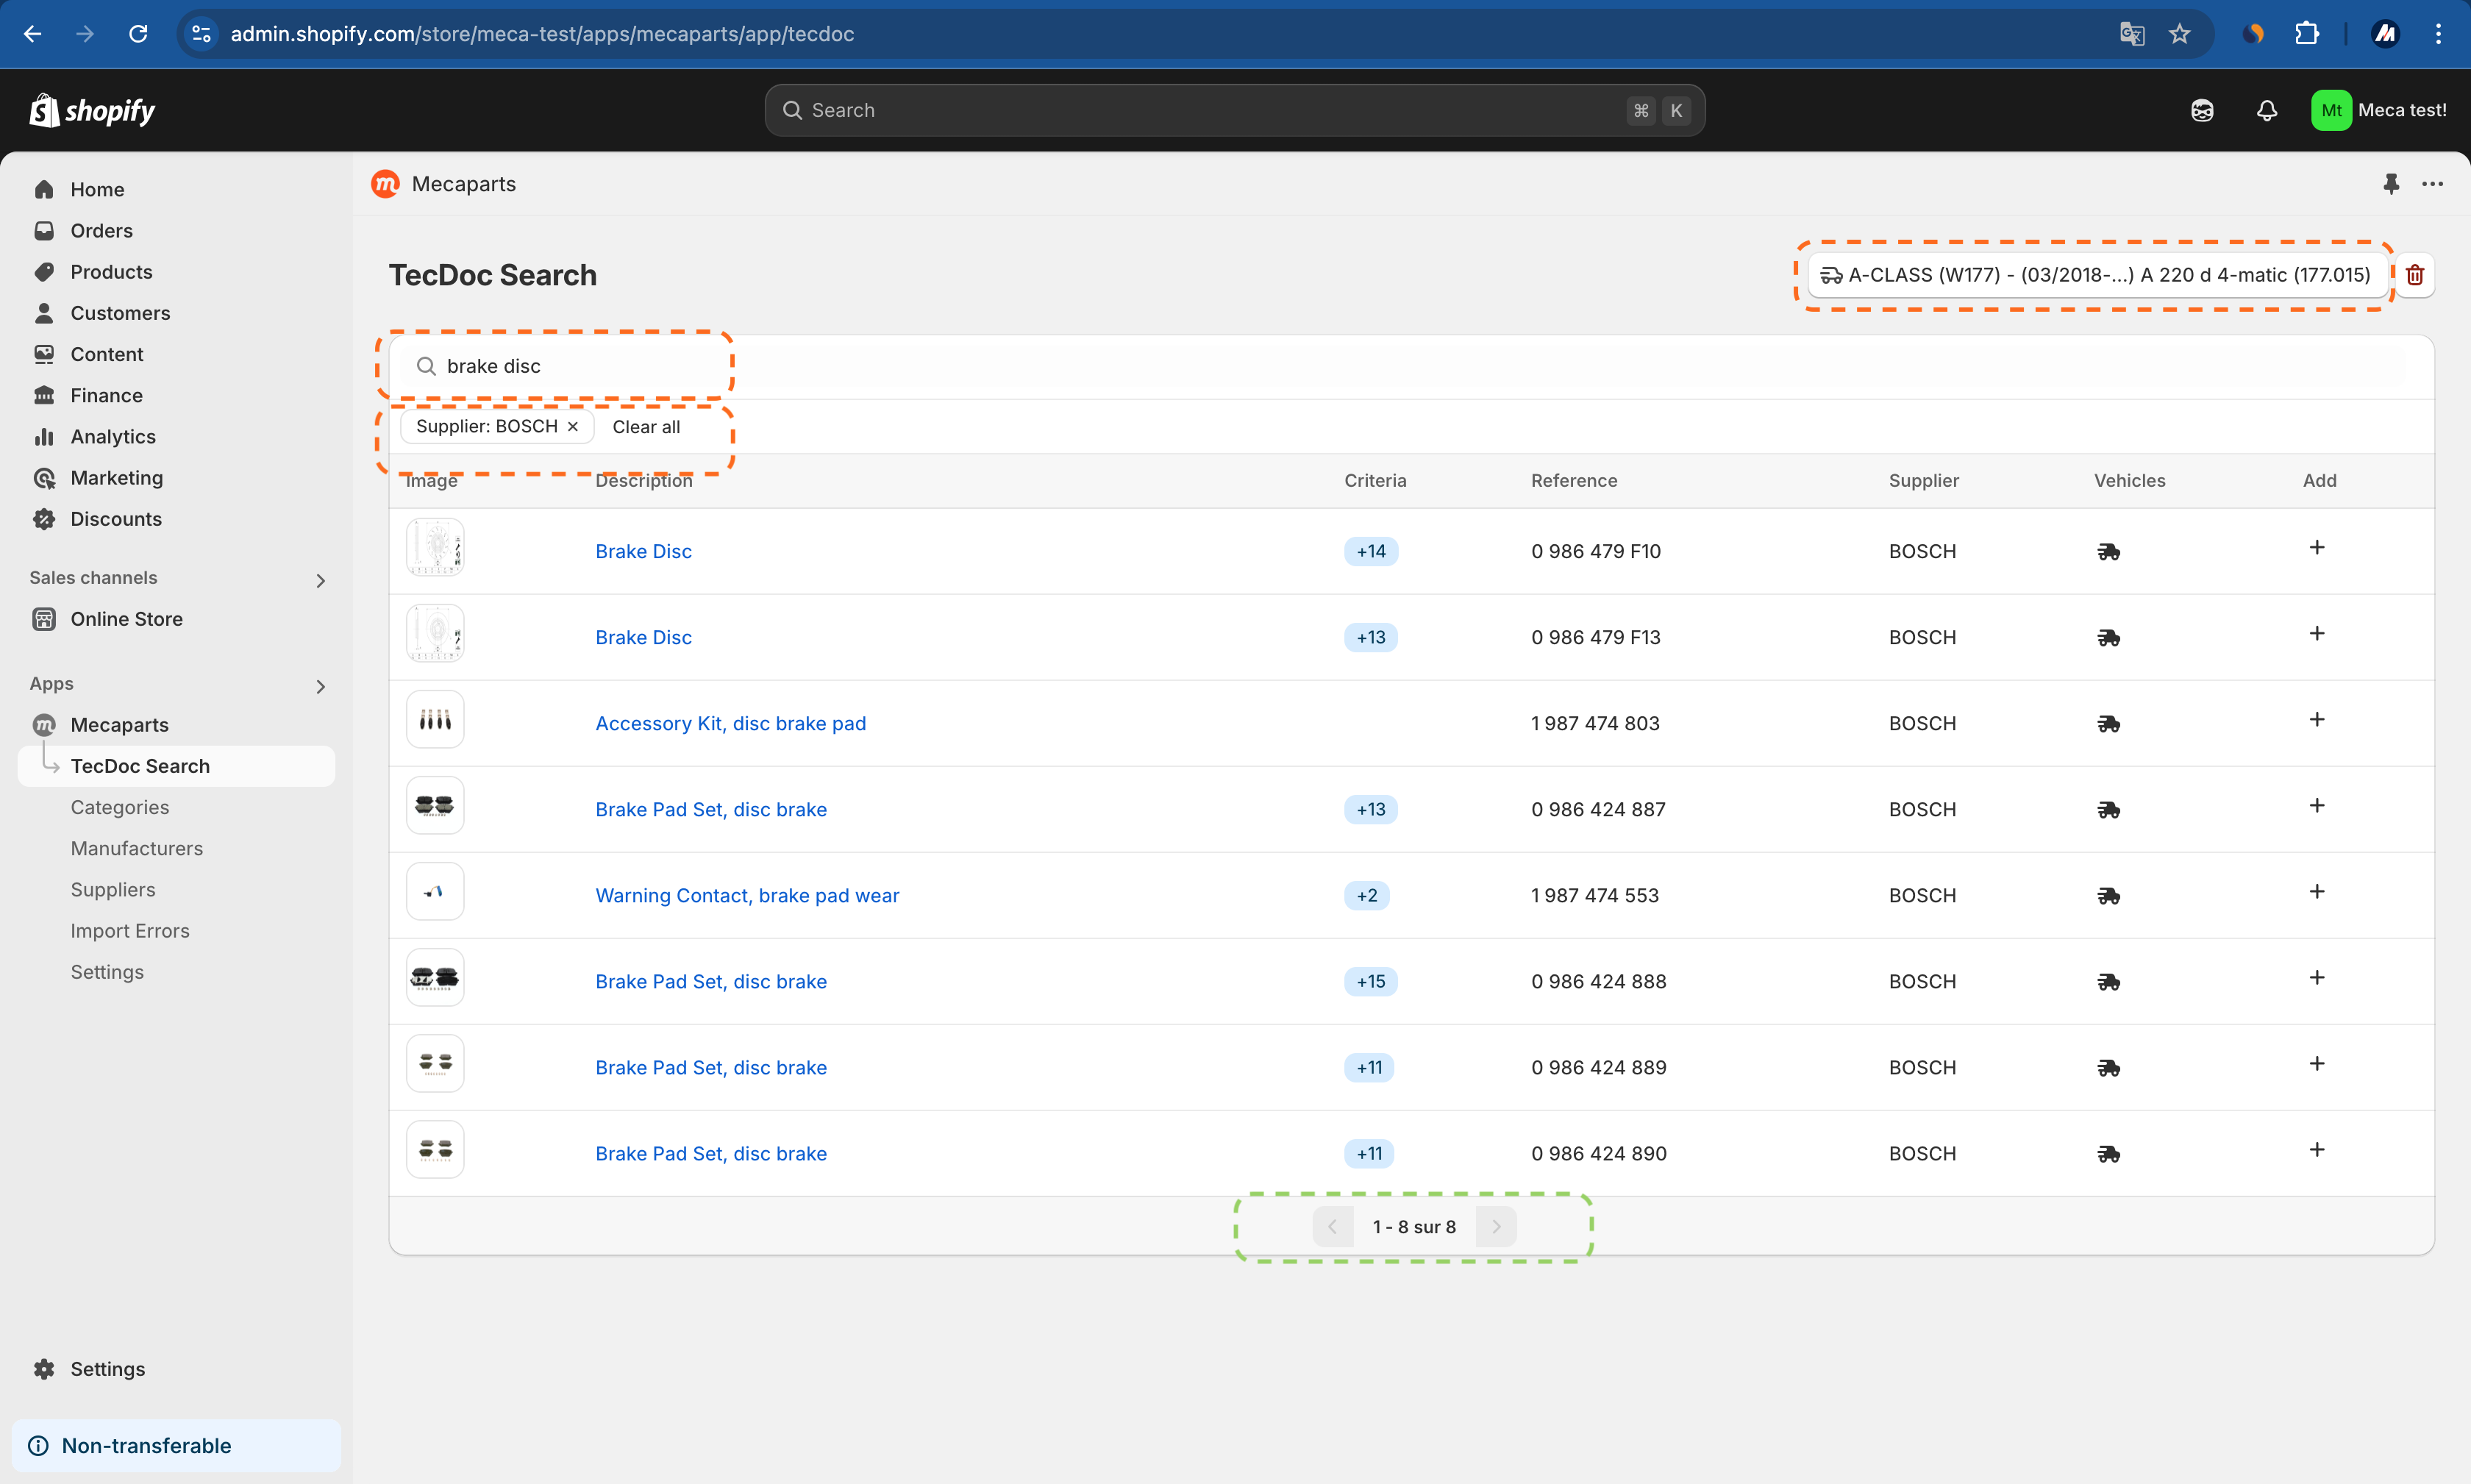Add the Warning Contact 1 987 474 553
2471x1484 pixels.
(2317, 891)
